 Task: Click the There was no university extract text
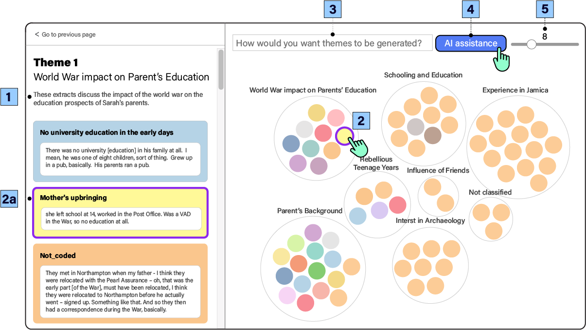click(120, 158)
